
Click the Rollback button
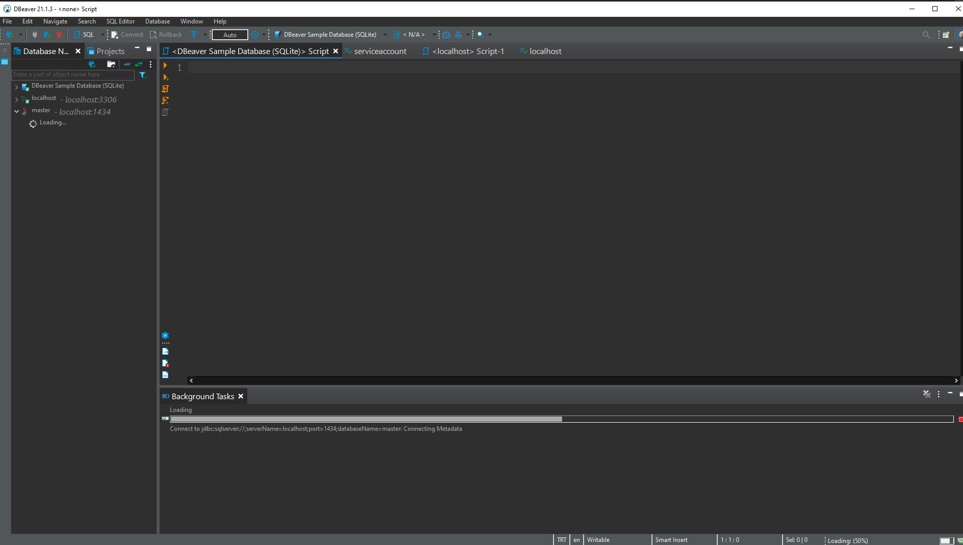(166, 35)
